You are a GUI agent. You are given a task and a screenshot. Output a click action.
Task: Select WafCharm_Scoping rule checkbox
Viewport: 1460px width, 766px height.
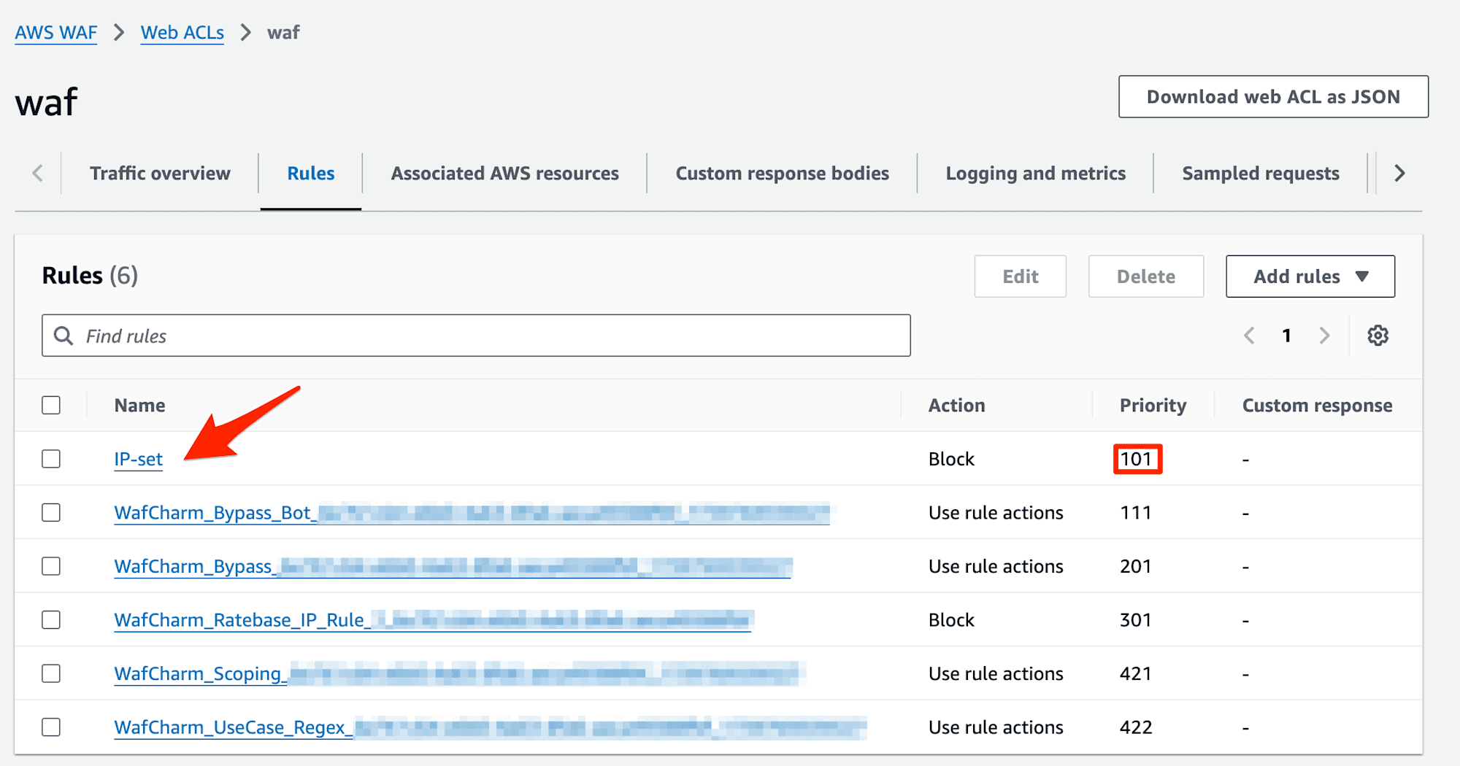pyautogui.click(x=51, y=673)
